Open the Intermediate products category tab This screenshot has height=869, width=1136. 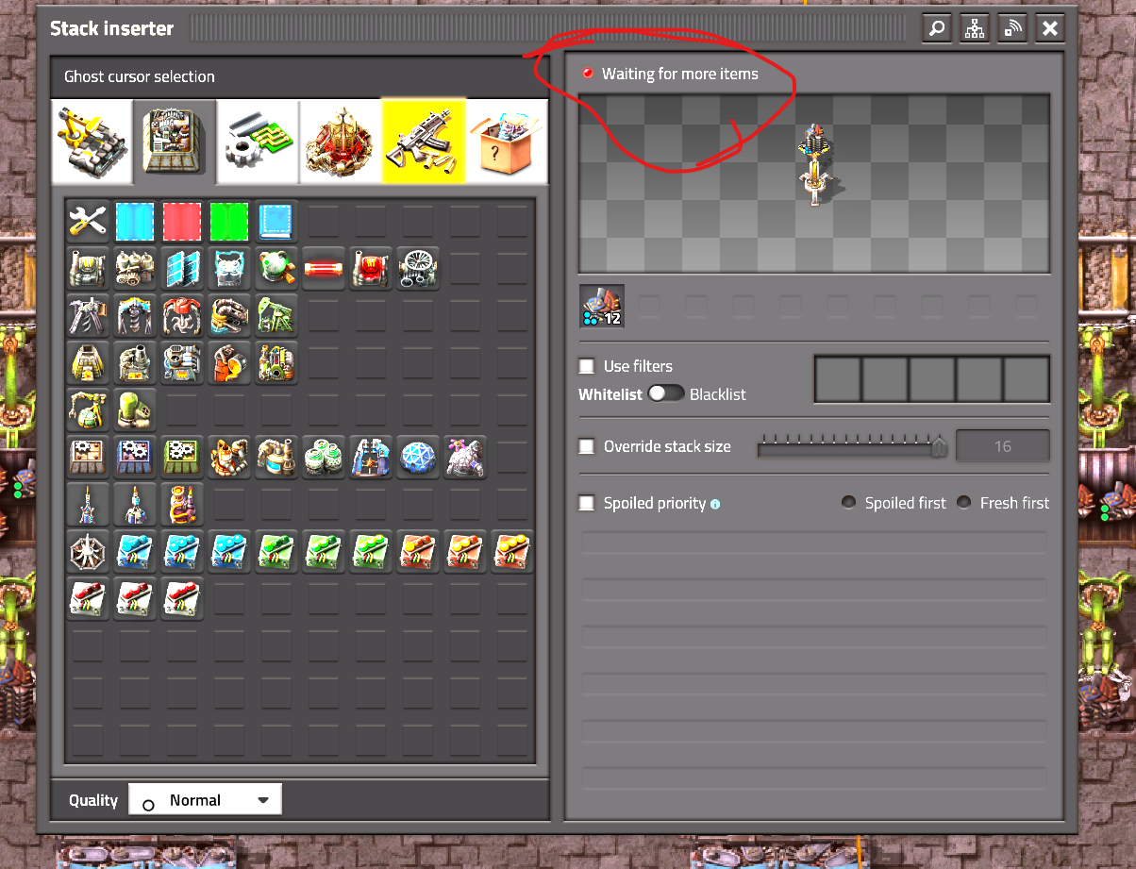click(258, 142)
